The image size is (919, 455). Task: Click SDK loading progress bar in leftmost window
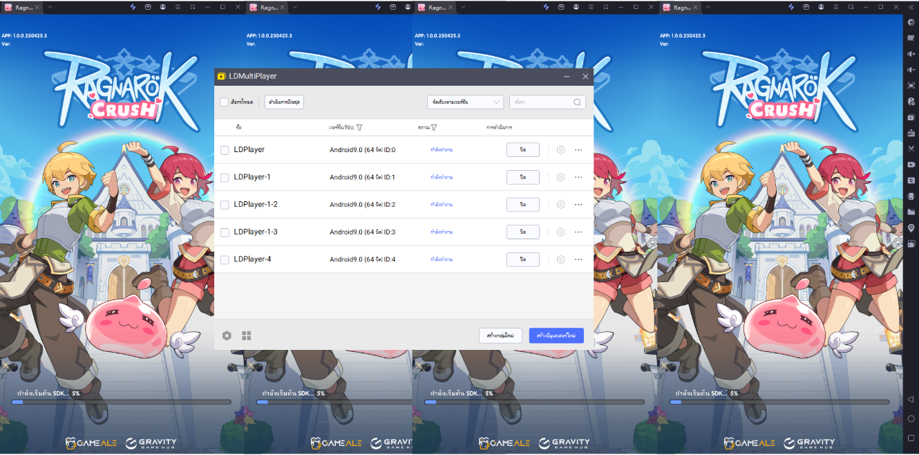point(121,402)
